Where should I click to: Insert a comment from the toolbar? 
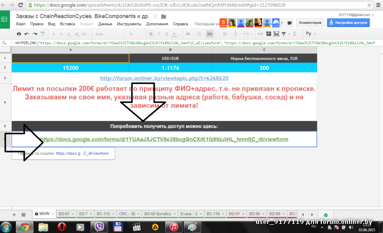269,34
